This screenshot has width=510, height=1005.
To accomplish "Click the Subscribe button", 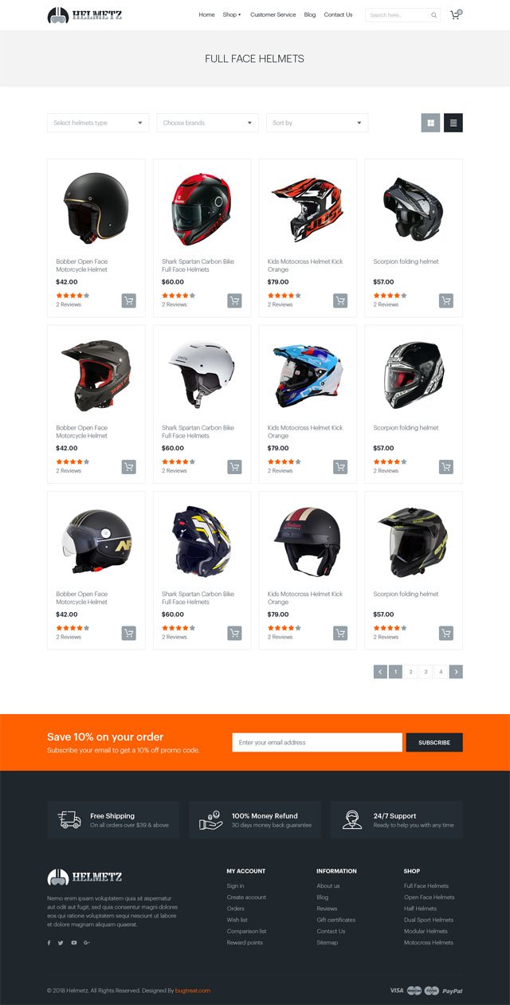I will click(x=434, y=742).
